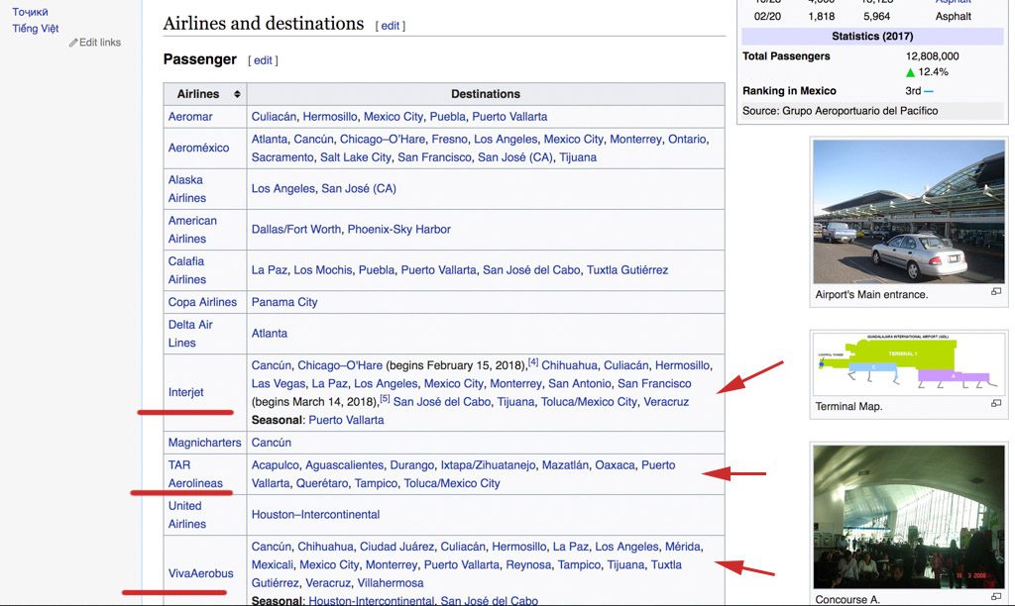Click Mazatlán destination link
This screenshot has height=606, width=1015.
[565, 465]
